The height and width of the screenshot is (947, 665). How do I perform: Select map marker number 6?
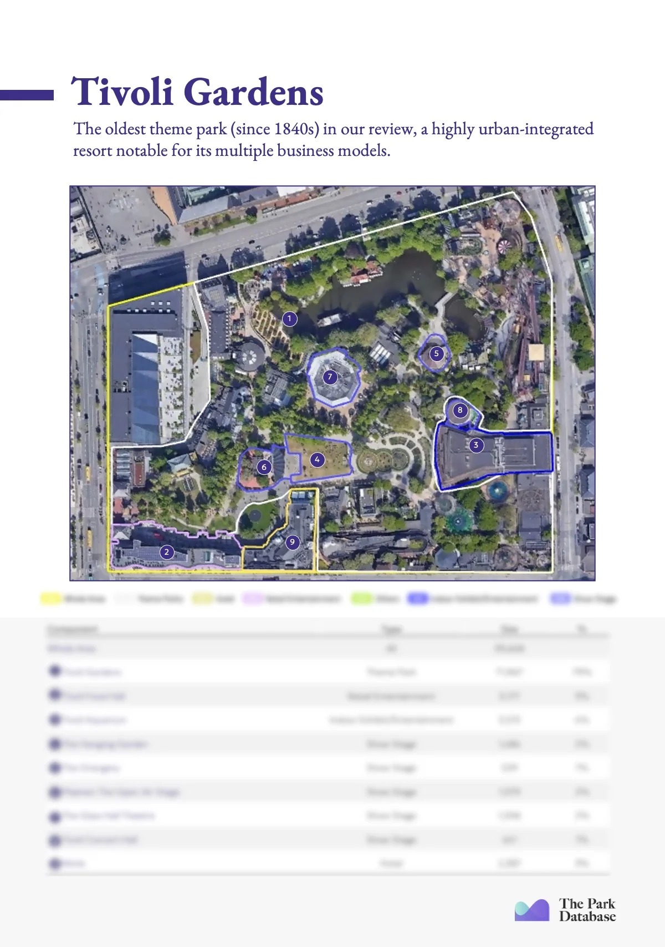click(264, 467)
